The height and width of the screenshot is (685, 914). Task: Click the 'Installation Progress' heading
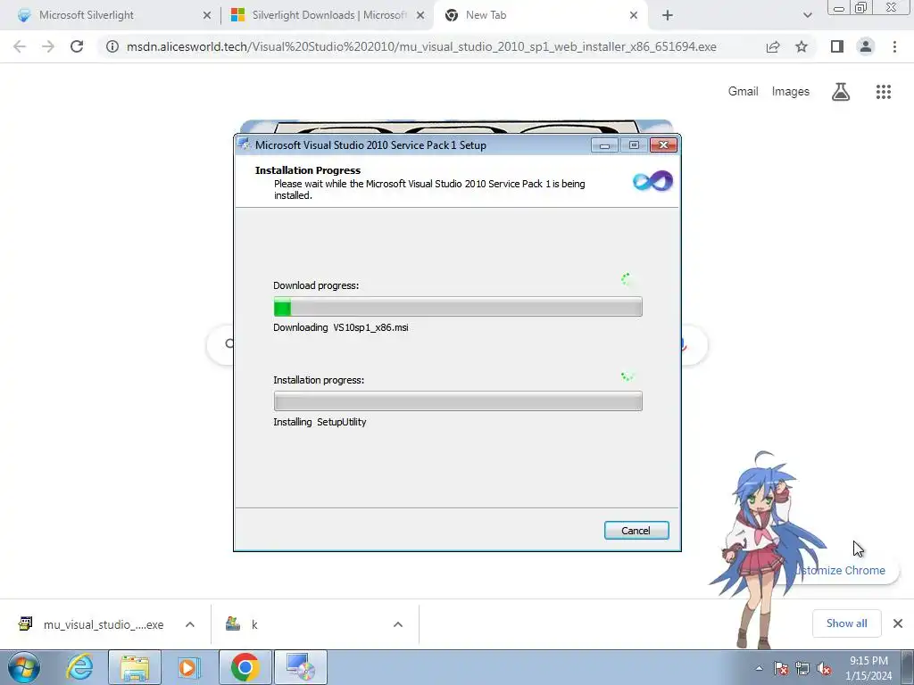pos(308,170)
